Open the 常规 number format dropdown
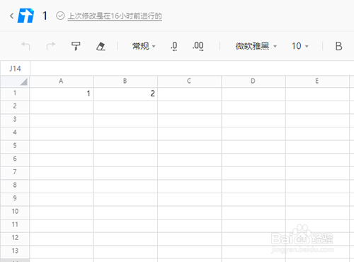 (x=144, y=46)
